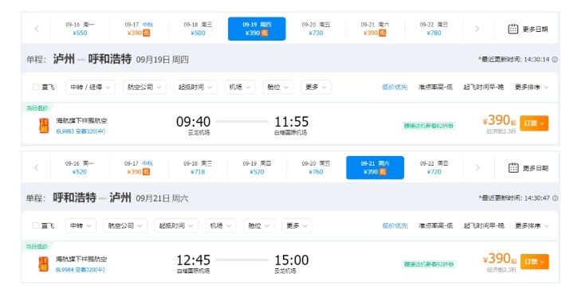Open the lower 起抵时间 filter dropdown
The width and height of the screenshot is (574, 293).
[175, 225]
